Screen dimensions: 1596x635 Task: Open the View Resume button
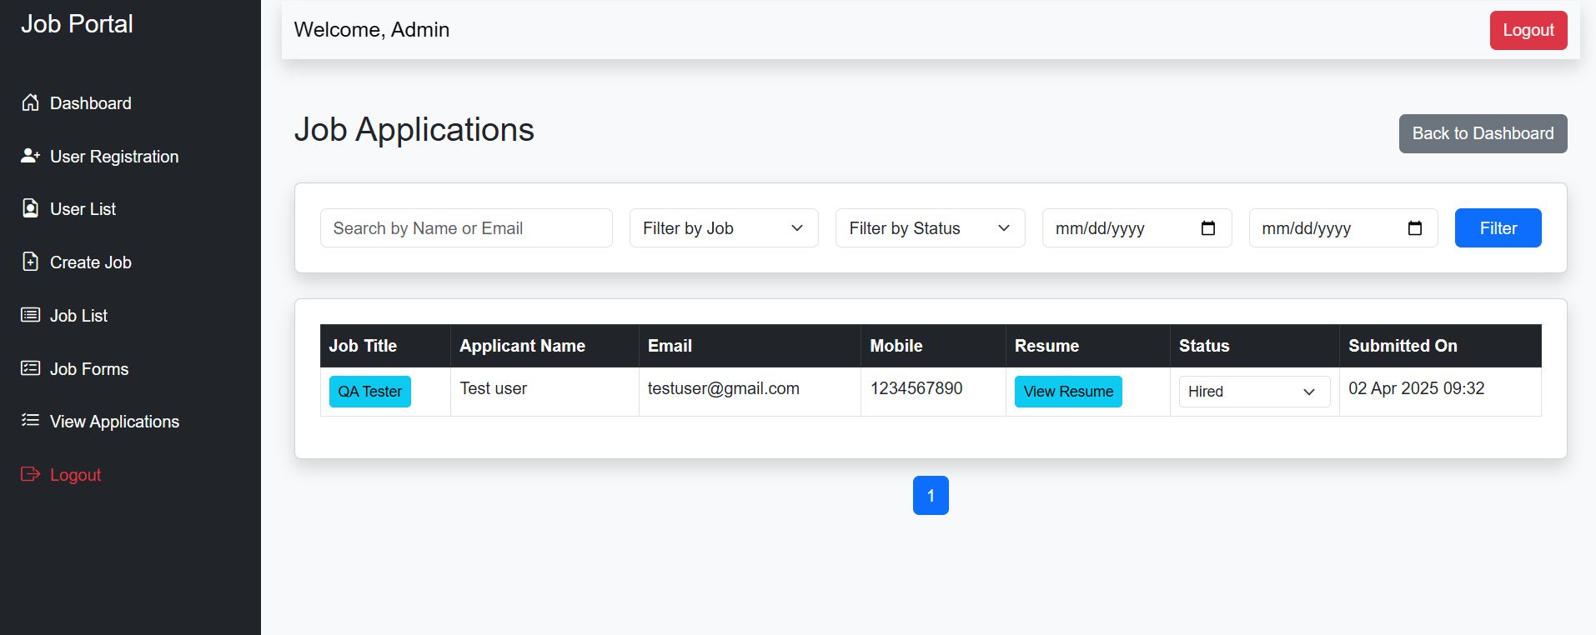pos(1067,392)
